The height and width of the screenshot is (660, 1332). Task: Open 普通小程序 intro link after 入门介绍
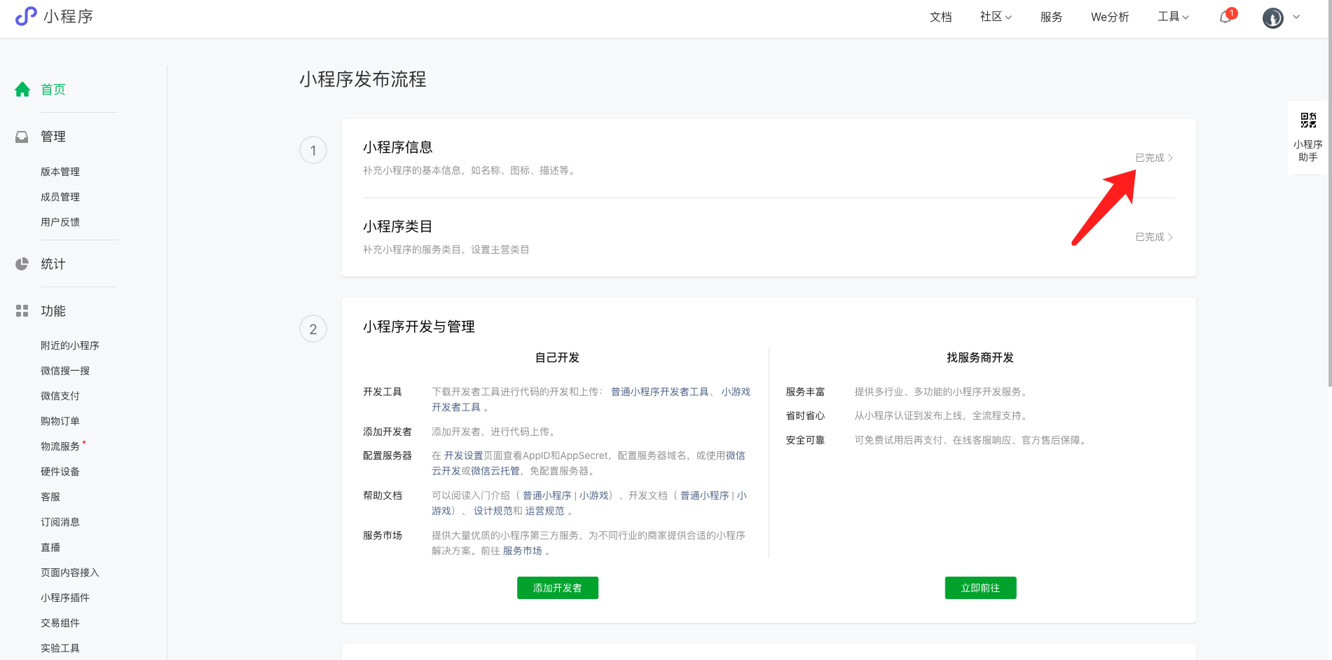547,495
